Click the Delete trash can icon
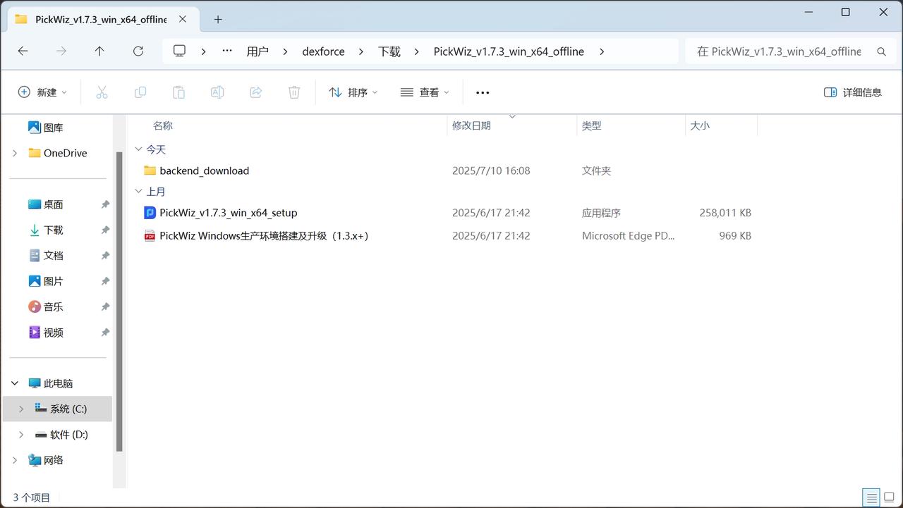The height and width of the screenshot is (508, 903). 294,92
